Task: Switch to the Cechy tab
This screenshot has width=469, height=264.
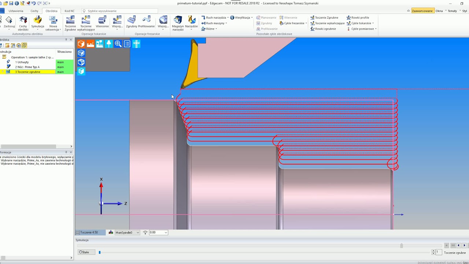Action: tap(34, 11)
